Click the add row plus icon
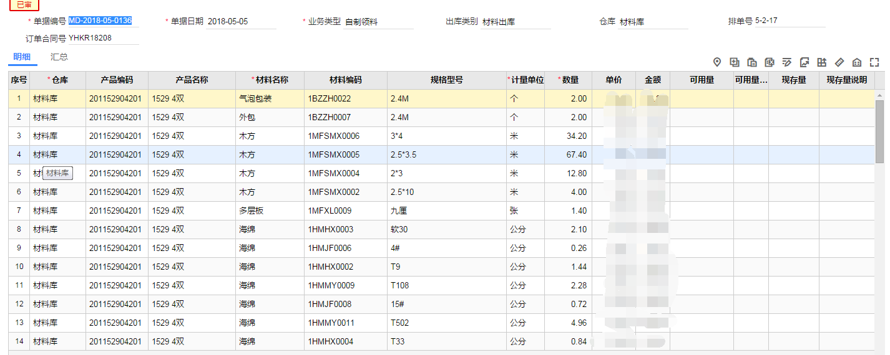Screen dimensions: 890x355 point(735,62)
